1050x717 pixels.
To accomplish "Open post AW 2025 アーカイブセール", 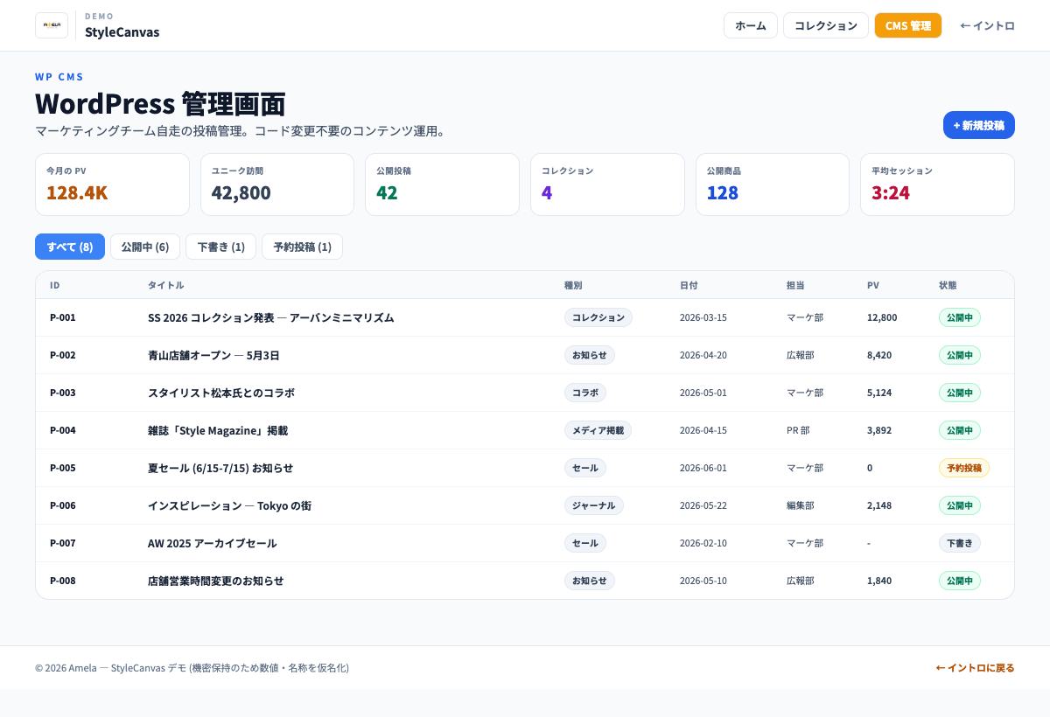I will pyautogui.click(x=213, y=543).
